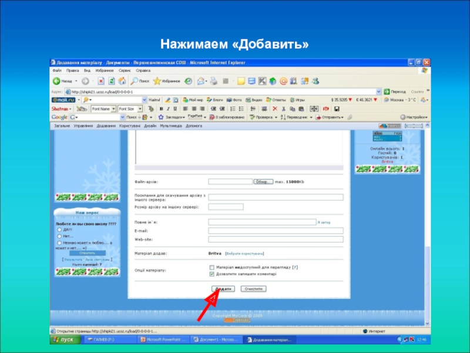470x353 pixels.
Task: Expand the Font Name dropdown
Action: point(113,109)
